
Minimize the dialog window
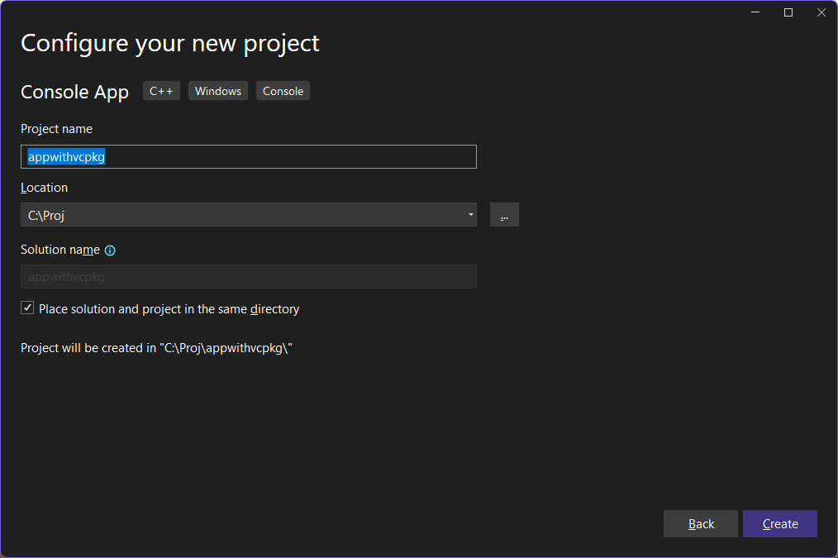[755, 12]
